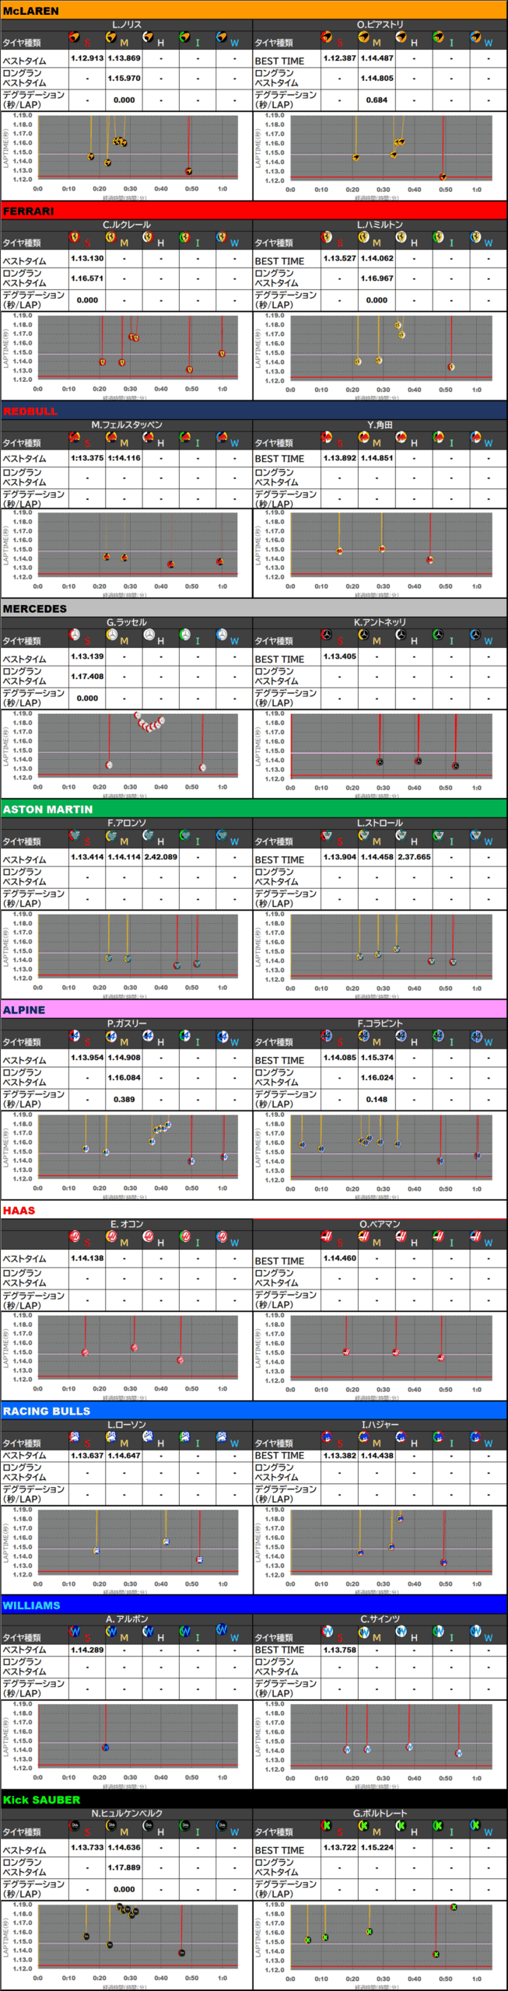Click intermediate tyre icon for M.フェルスタッペン

pos(185,438)
